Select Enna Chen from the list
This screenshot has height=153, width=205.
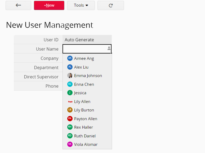click(x=87, y=84)
